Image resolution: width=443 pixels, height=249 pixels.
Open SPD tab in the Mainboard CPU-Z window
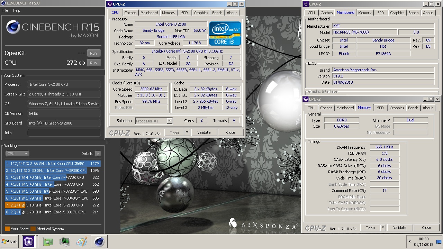point(381,13)
